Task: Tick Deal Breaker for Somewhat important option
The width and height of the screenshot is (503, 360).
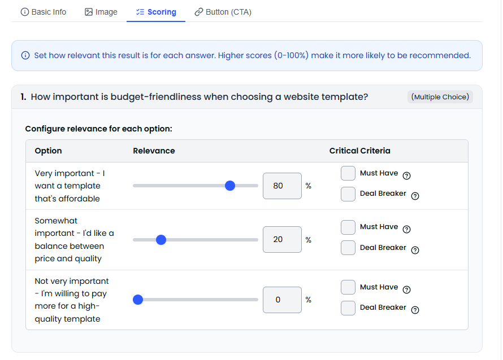Action: click(x=348, y=248)
